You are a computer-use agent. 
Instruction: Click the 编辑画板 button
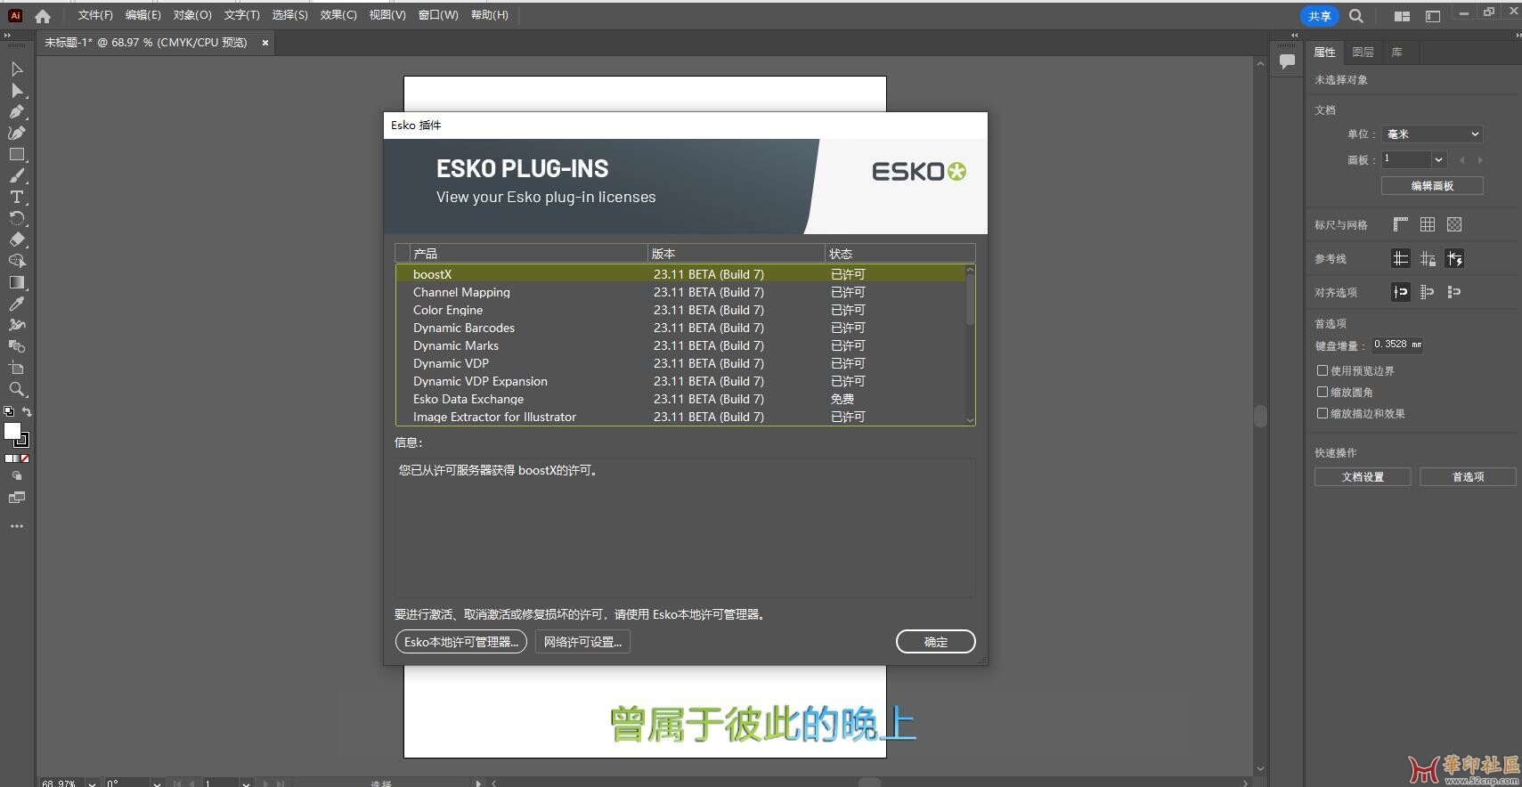click(1432, 185)
